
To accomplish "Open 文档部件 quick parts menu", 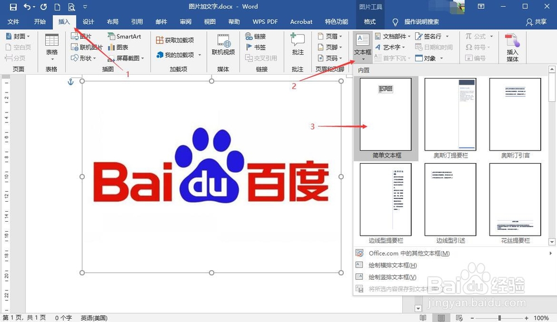I will pos(393,36).
